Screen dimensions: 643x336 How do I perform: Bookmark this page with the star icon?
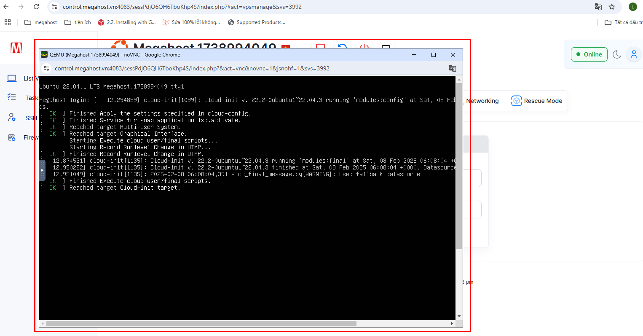612,7
